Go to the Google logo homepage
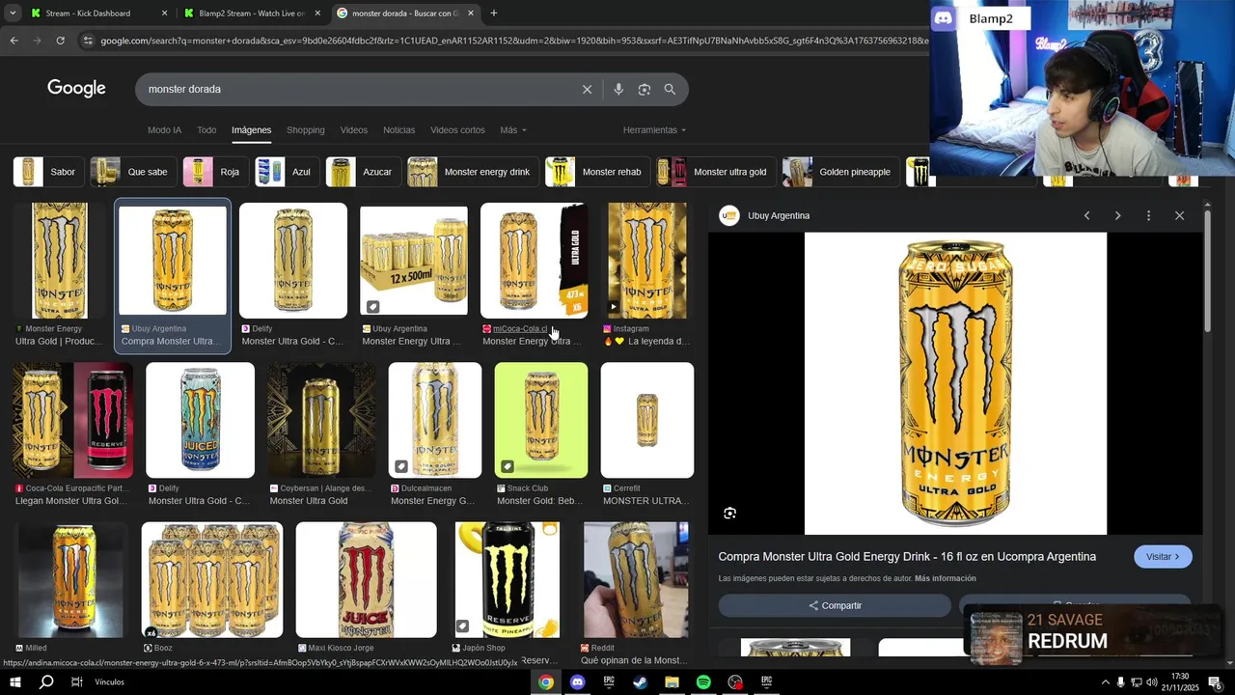Screen dimensions: 1235x695 [76, 89]
